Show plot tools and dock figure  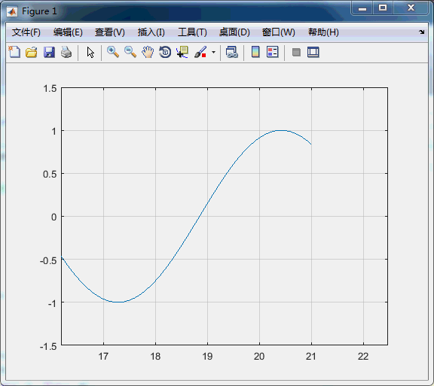tap(313, 52)
